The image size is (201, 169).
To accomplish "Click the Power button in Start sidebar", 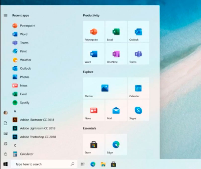I will pyautogui.click(x=6, y=154).
